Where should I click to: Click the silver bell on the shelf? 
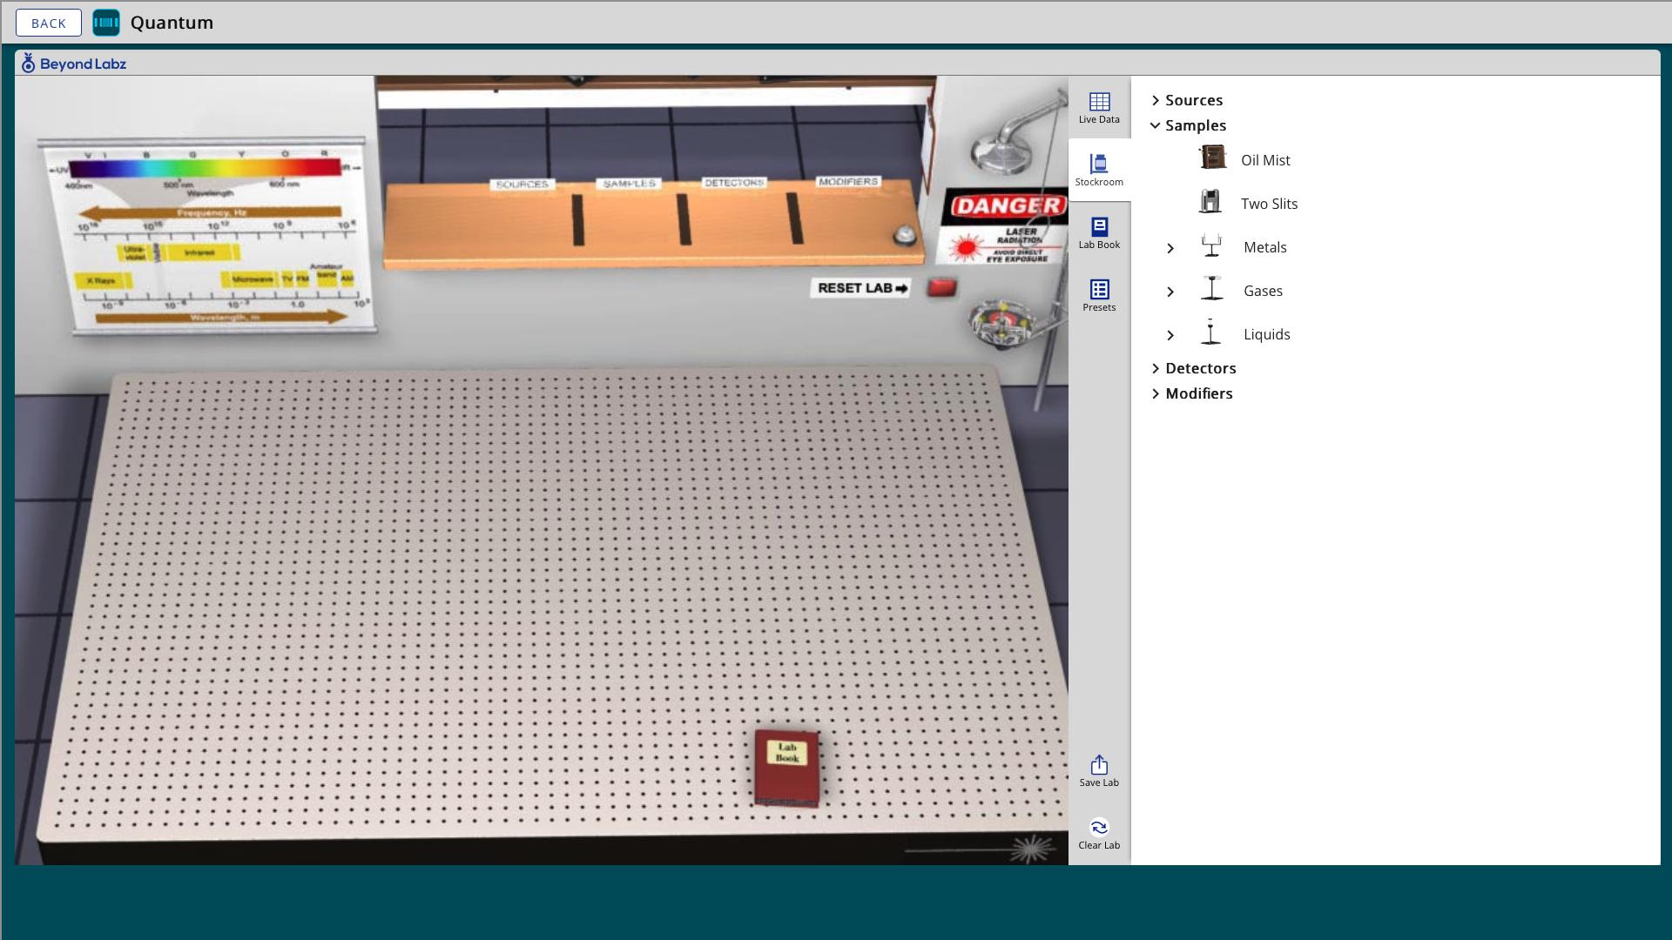coord(906,234)
